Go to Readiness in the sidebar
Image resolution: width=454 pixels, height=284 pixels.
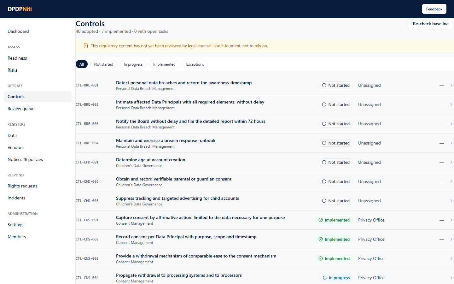coord(38,58)
